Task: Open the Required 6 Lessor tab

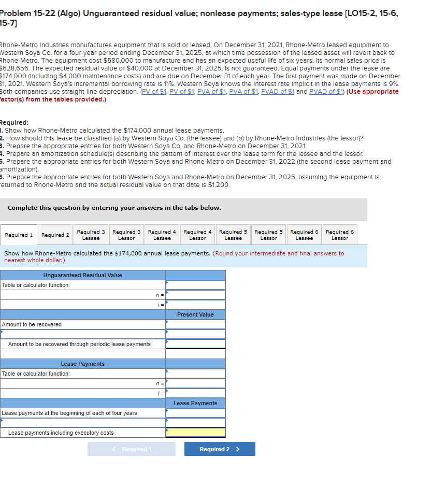Action: tap(340, 235)
